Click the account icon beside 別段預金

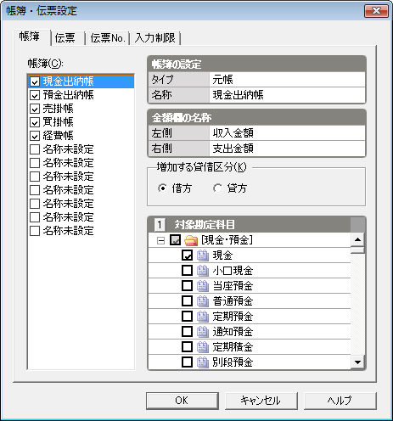[x=203, y=362]
